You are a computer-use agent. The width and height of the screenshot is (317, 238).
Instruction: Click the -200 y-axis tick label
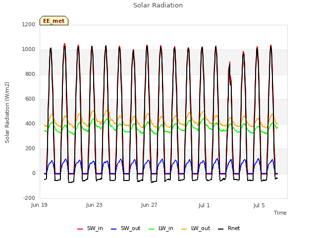point(29,198)
